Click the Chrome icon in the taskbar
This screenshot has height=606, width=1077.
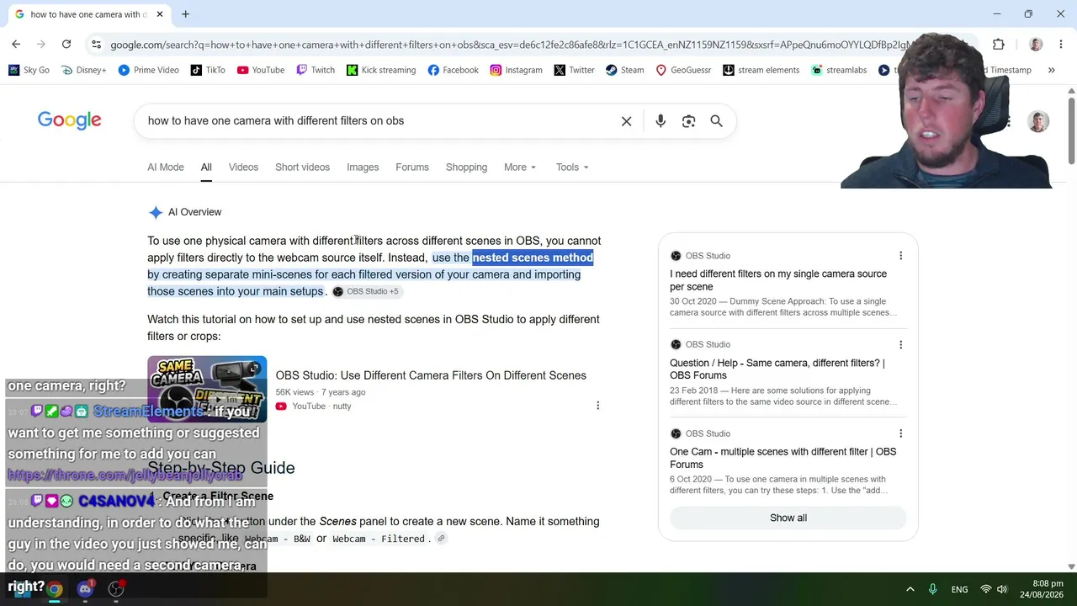(x=55, y=589)
